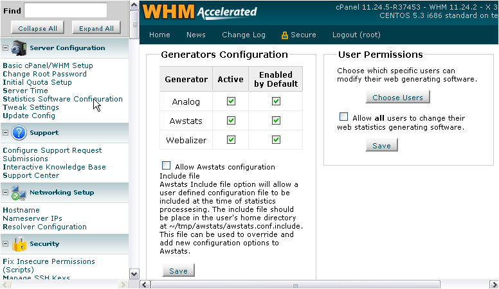Open Nameserver IPs link
This screenshot has height=289, width=499.
pos(32,218)
